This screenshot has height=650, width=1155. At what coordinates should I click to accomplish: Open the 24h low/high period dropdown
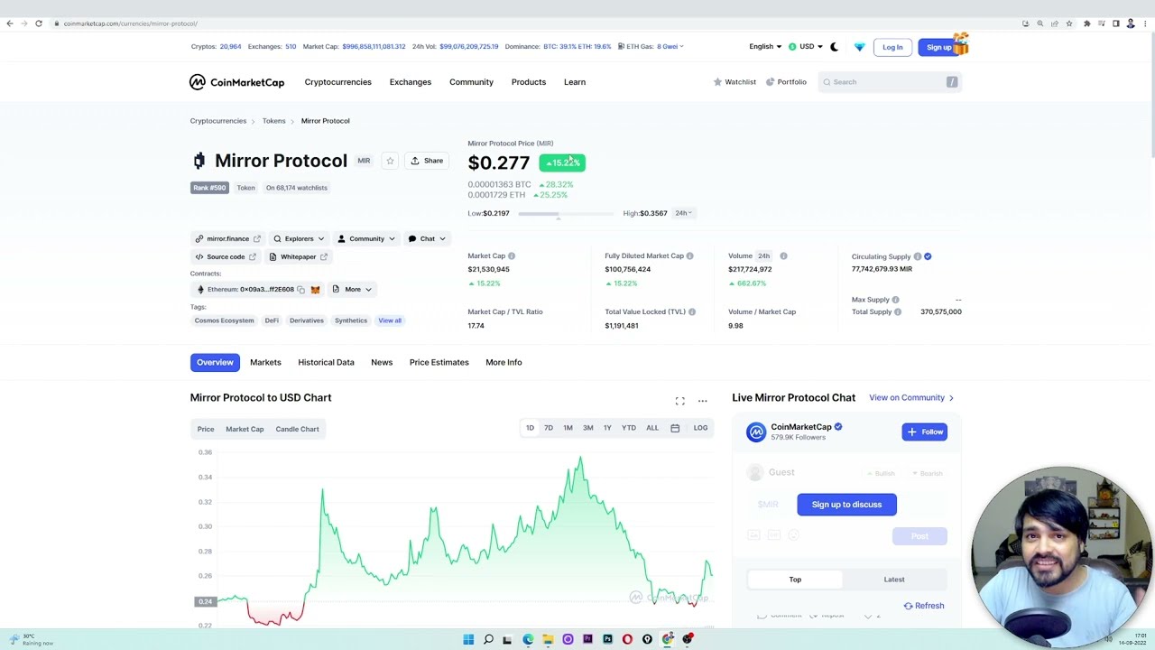(x=683, y=213)
